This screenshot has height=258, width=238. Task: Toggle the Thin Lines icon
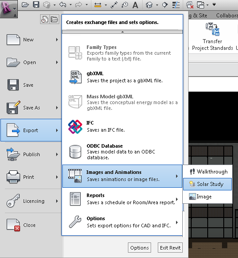click(176, 5)
